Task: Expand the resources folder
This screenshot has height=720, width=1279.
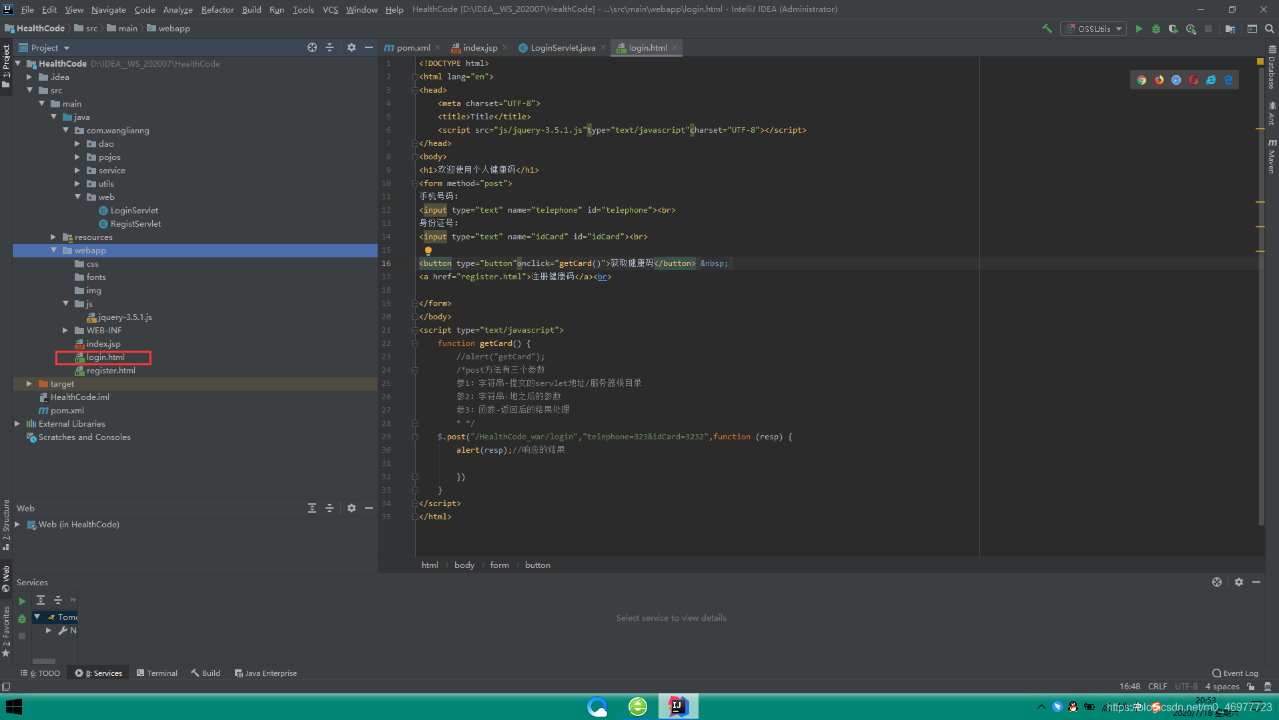Action: tap(53, 237)
